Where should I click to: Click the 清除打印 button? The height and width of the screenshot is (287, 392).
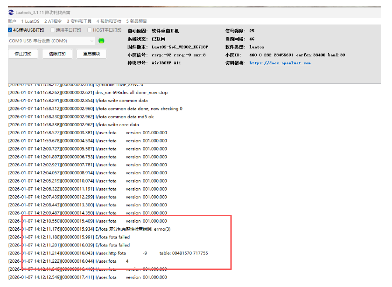click(57, 54)
